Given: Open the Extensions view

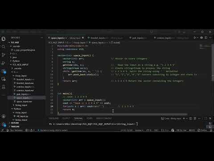Looking at the screenshot, I should coord(4,71).
